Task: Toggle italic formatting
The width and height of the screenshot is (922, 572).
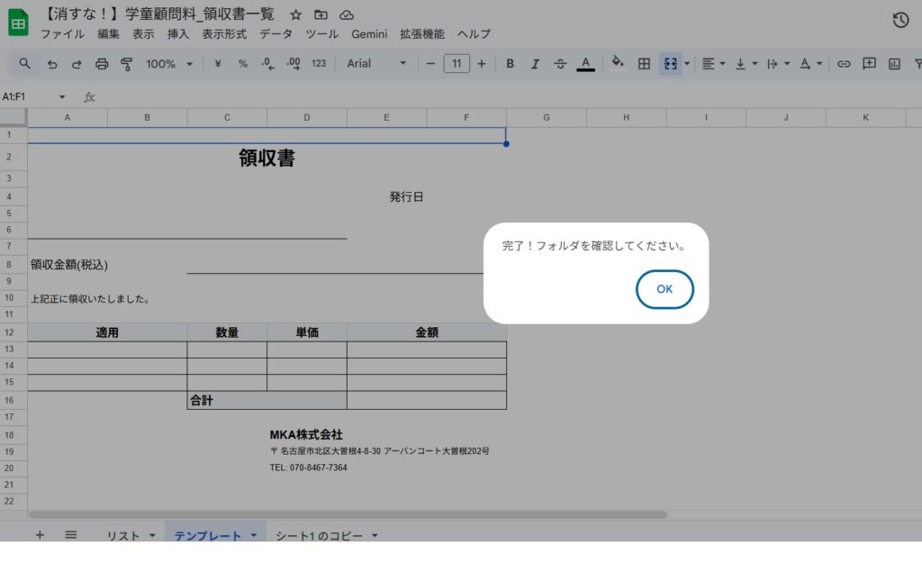Action: point(535,64)
